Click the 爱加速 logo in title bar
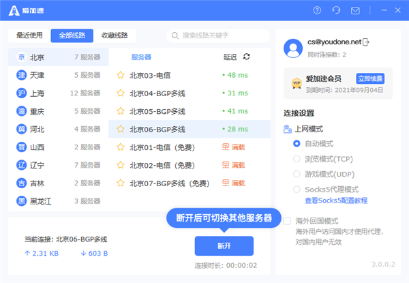The width and height of the screenshot is (409, 283). [x=26, y=11]
